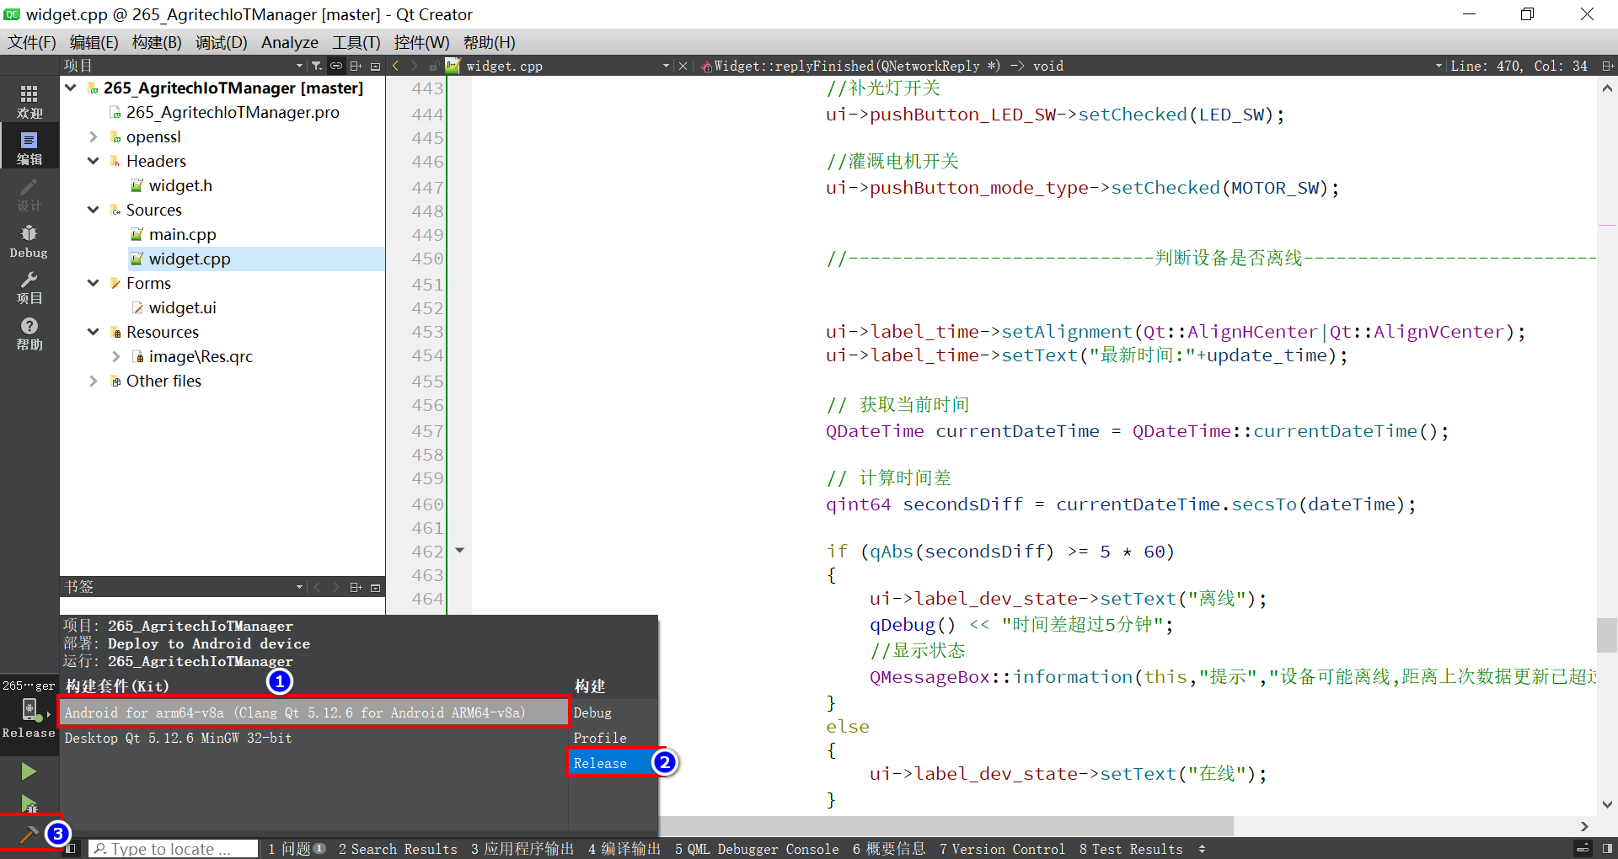
Task: Collapse the Headers tree node
Action: [93, 161]
